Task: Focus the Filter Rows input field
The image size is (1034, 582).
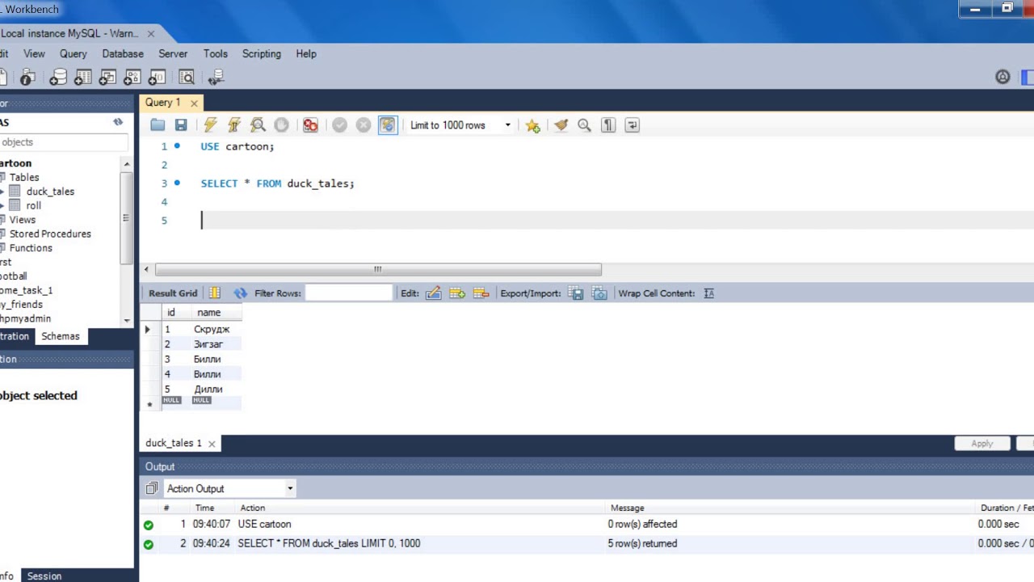Action: pyautogui.click(x=349, y=293)
